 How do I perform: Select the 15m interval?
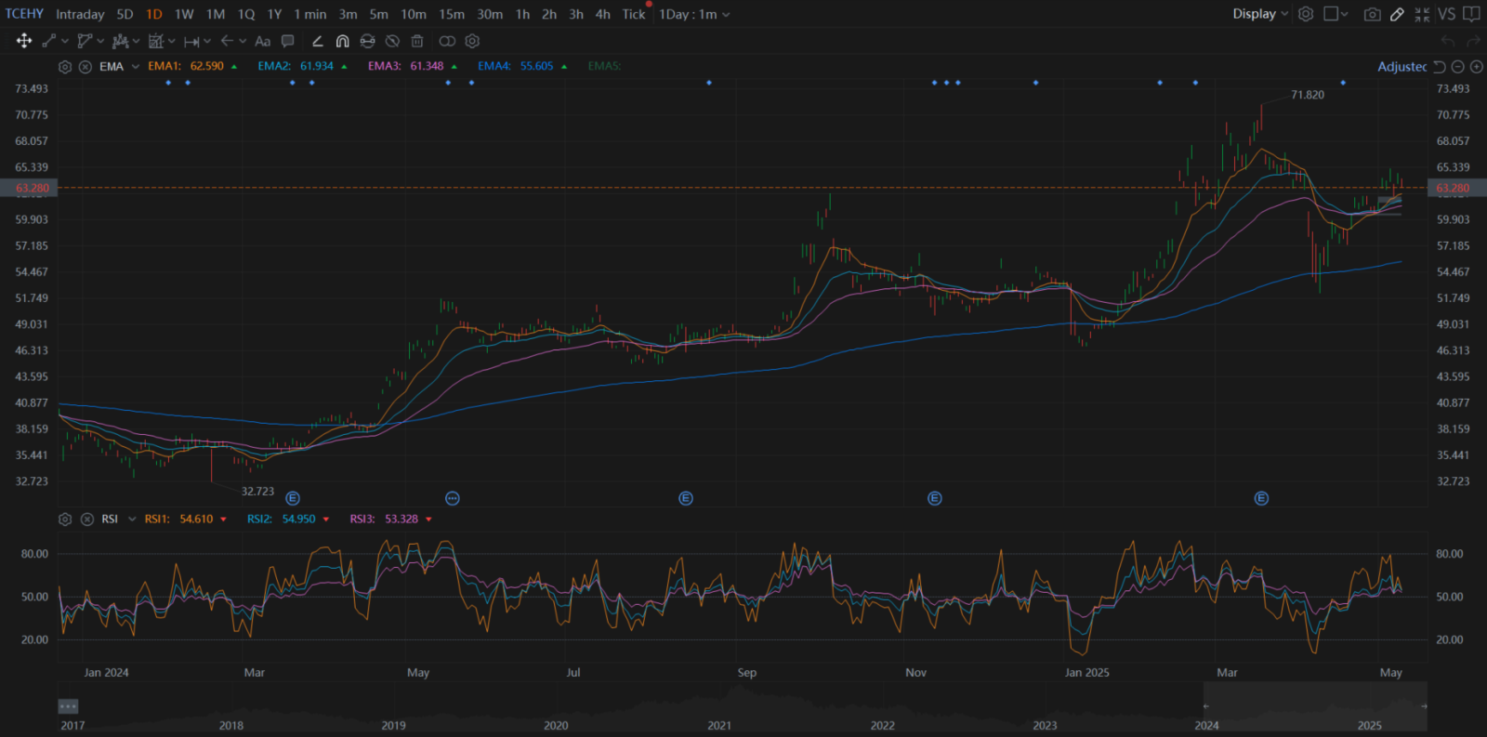tap(452, 14)
